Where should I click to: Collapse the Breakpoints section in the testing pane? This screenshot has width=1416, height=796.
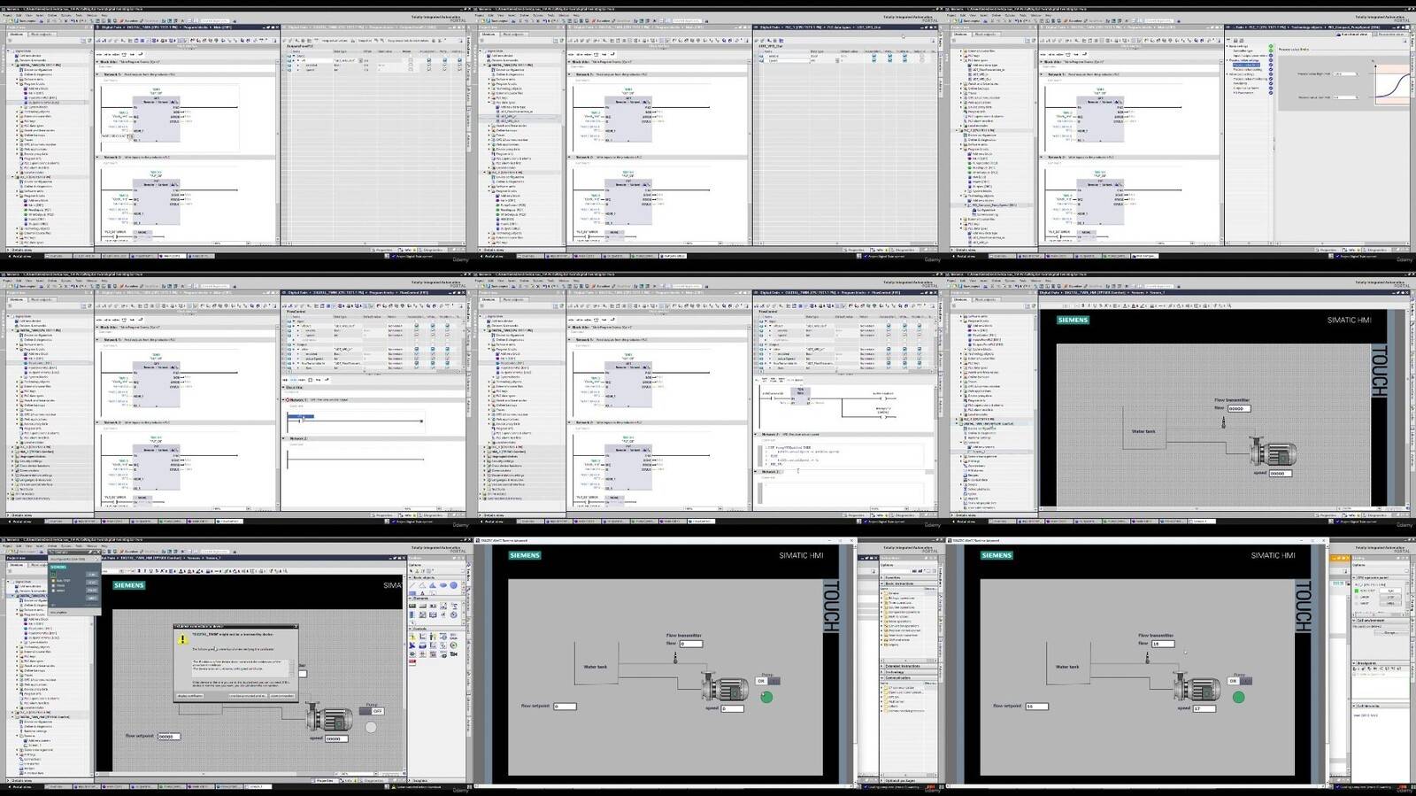click(x=1381, y=663)
